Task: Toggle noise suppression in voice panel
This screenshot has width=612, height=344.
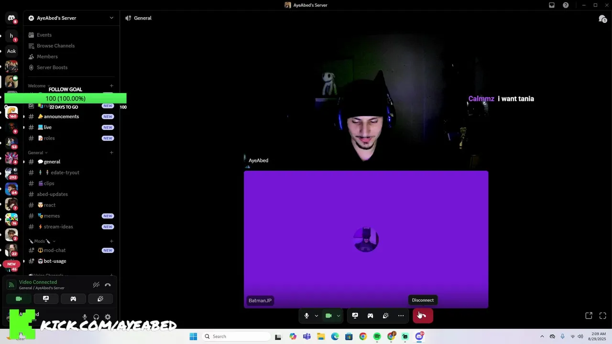Action: coord(96,285)
